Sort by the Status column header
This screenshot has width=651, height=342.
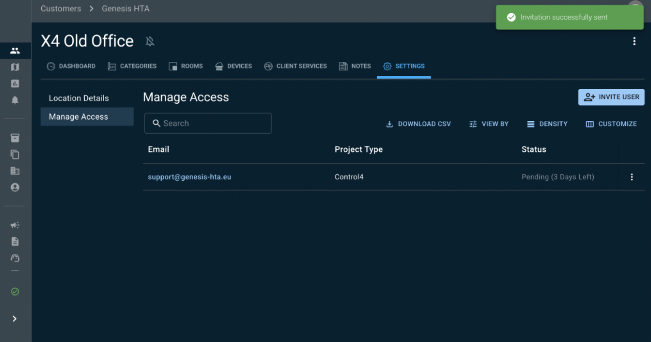click(534, 149)
